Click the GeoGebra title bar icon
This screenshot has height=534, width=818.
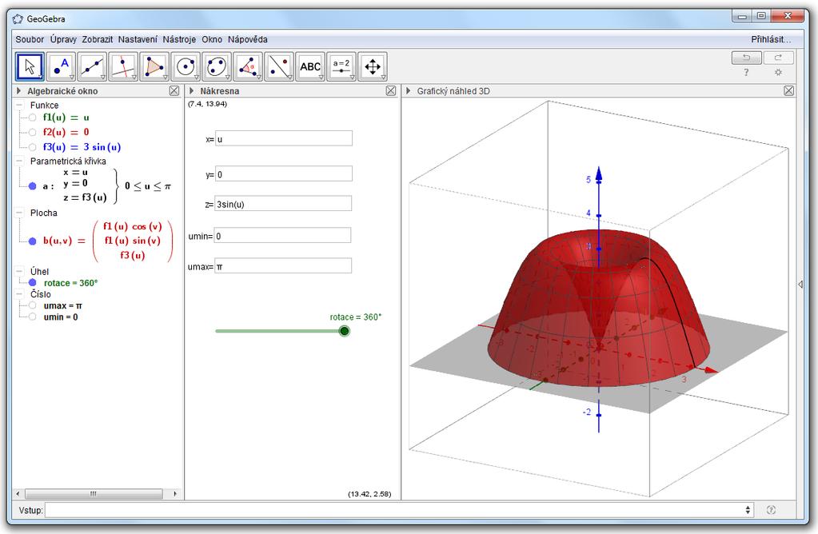click(x=18, y=18)
